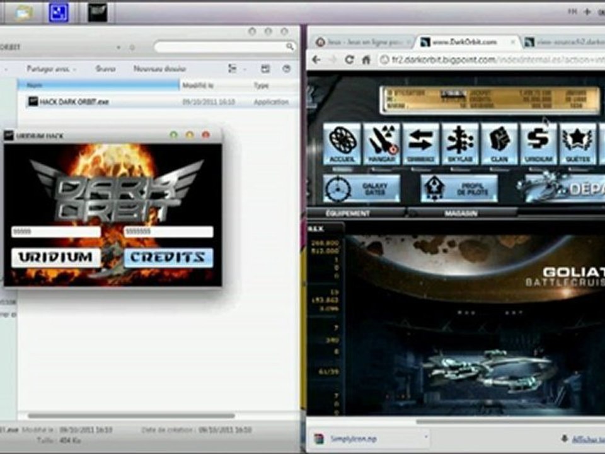Image resolution: width=605 pixels, height=454 pixels.
Task: Open the Partager avec dropdown in Explorer
Action: coord(51,69)
